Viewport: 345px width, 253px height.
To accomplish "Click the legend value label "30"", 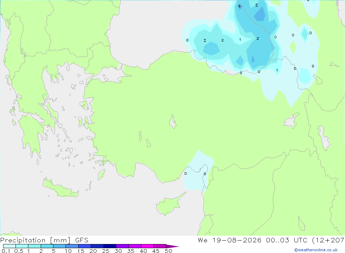I will click(x=118, y=251).
